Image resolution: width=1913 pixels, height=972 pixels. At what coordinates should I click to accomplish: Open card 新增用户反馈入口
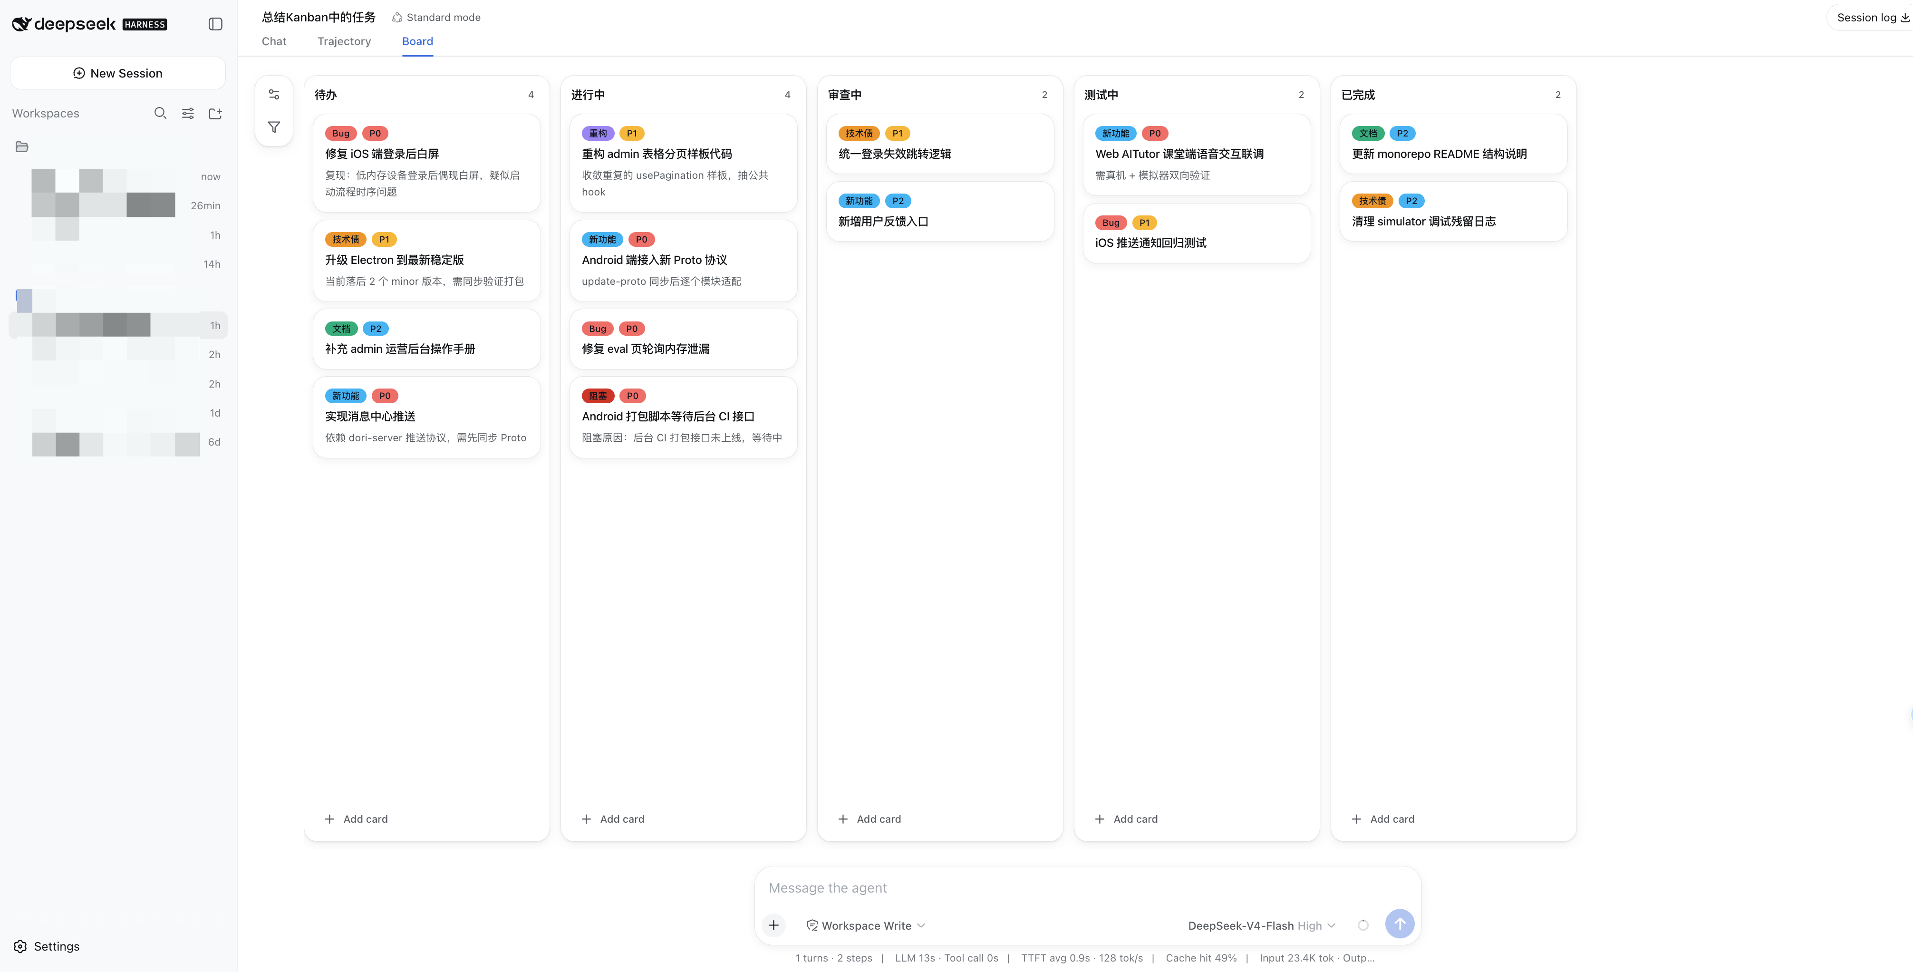pyautogui.click(x=940, y=211)
